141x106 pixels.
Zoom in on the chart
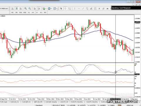tap(26, 9)
